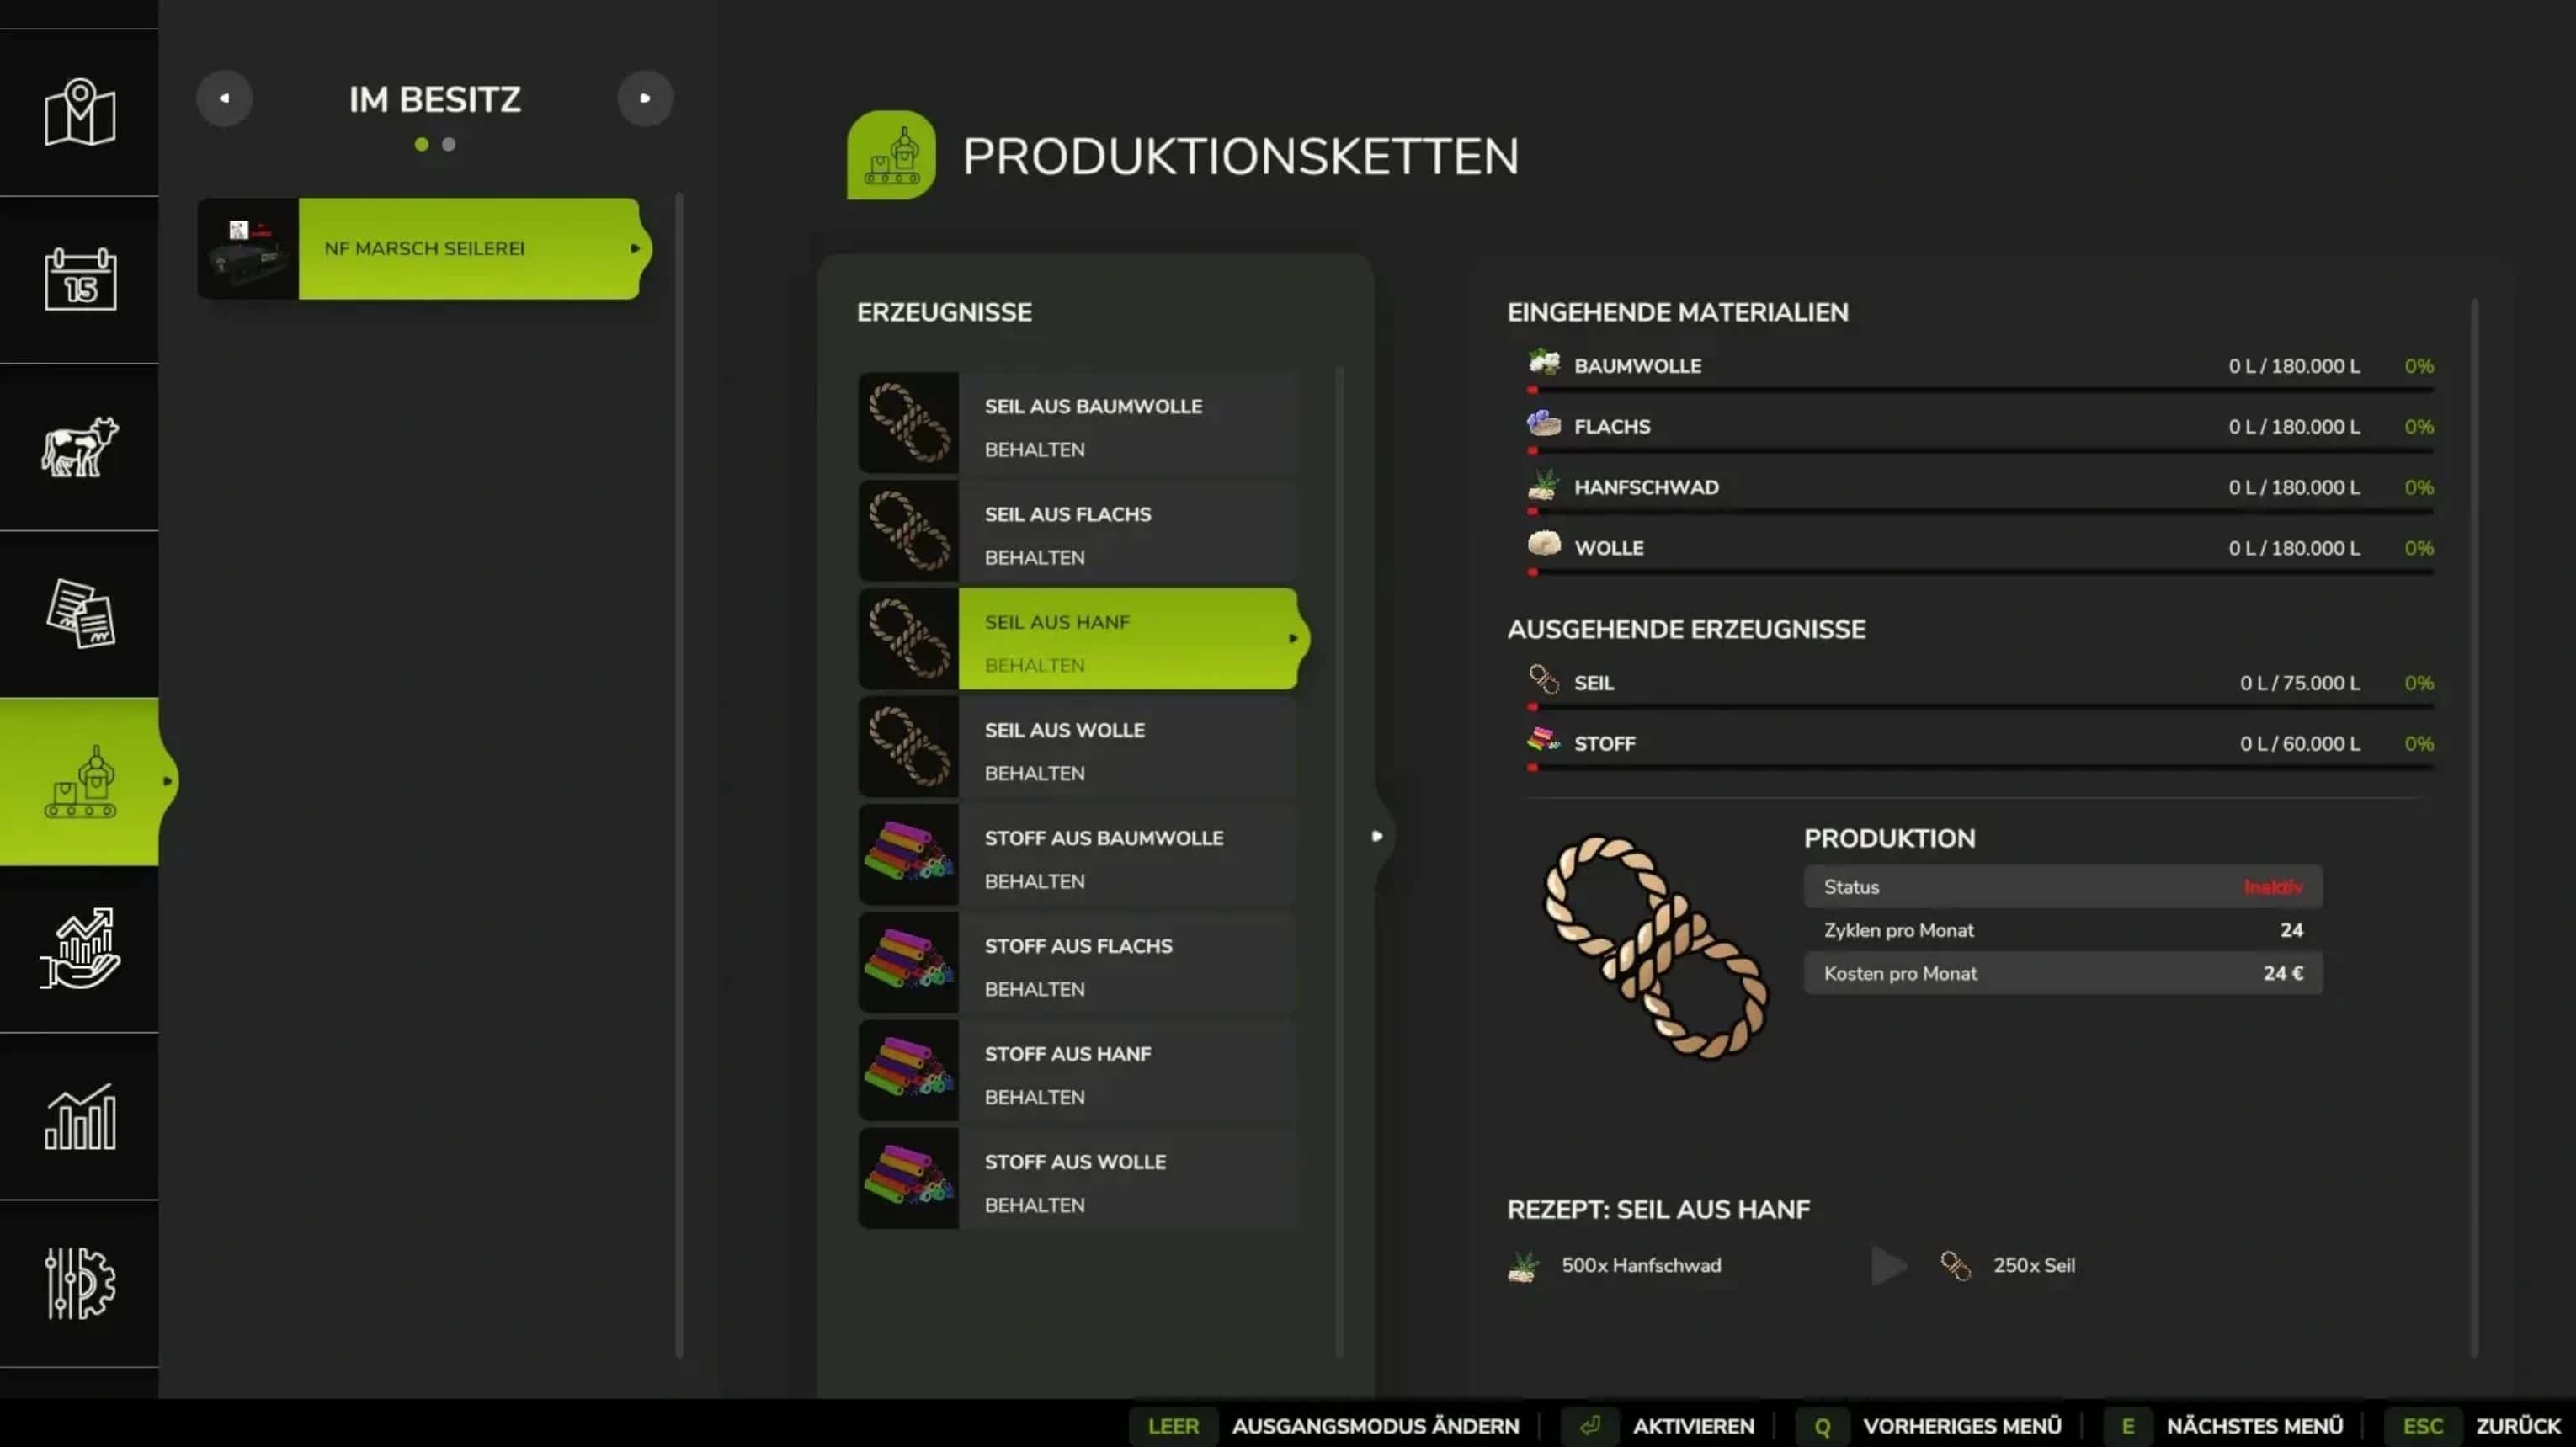Select first page indicator dot
The image size is (2576, 1447).
422,145
